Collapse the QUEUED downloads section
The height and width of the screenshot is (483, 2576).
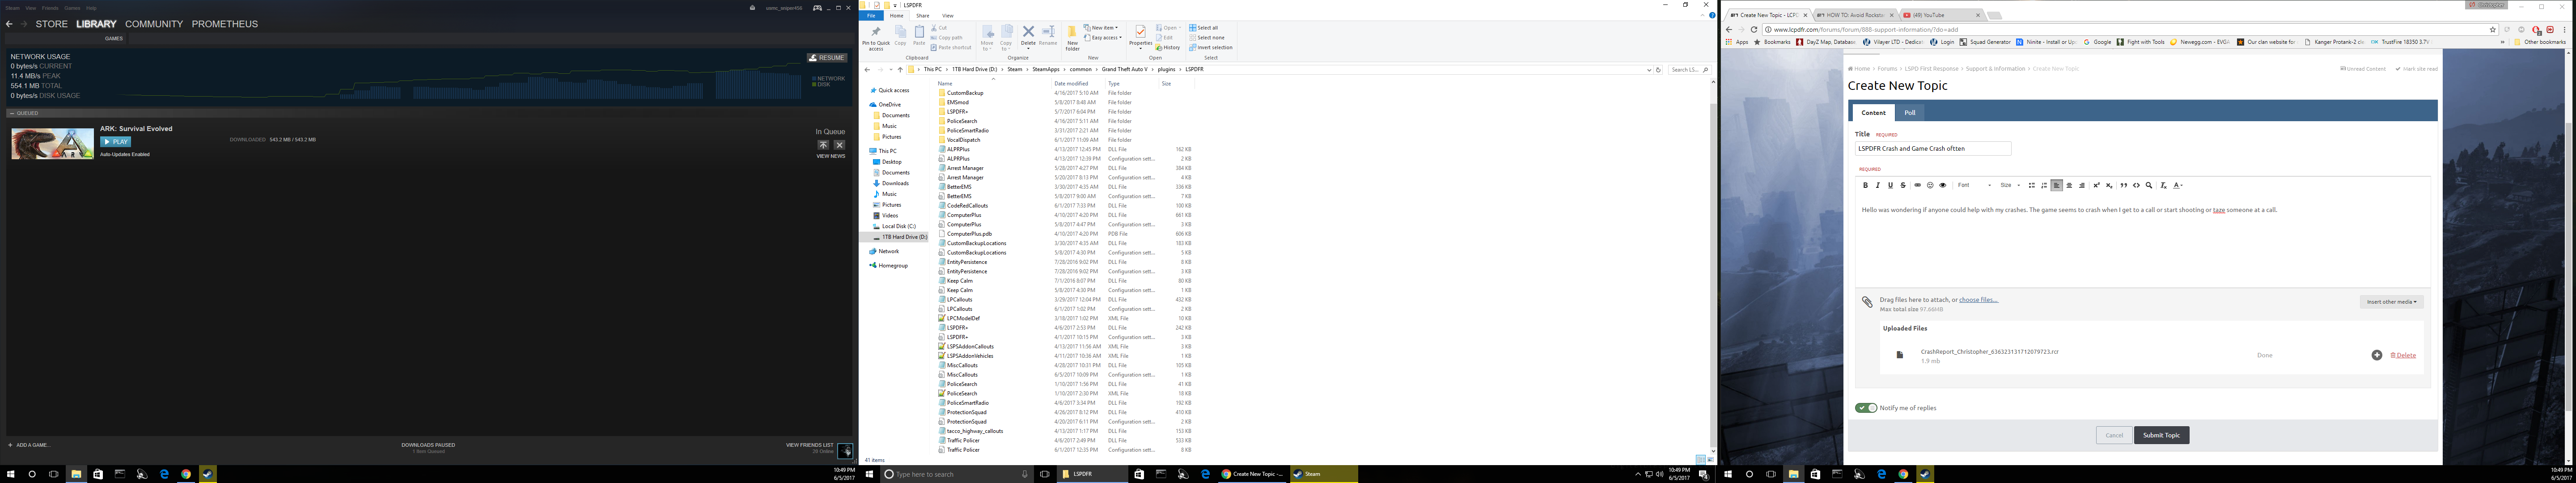coord(12,113)
